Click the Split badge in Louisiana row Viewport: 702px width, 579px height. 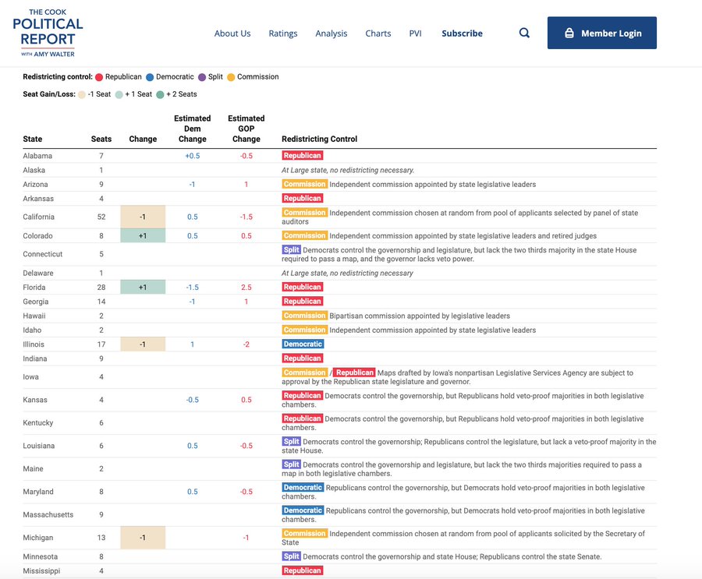(x=291, y=441)
